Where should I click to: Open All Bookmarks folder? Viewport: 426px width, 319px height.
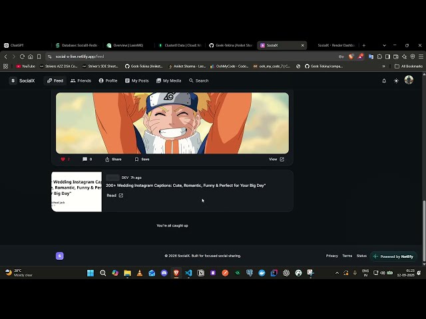[408, 66]
